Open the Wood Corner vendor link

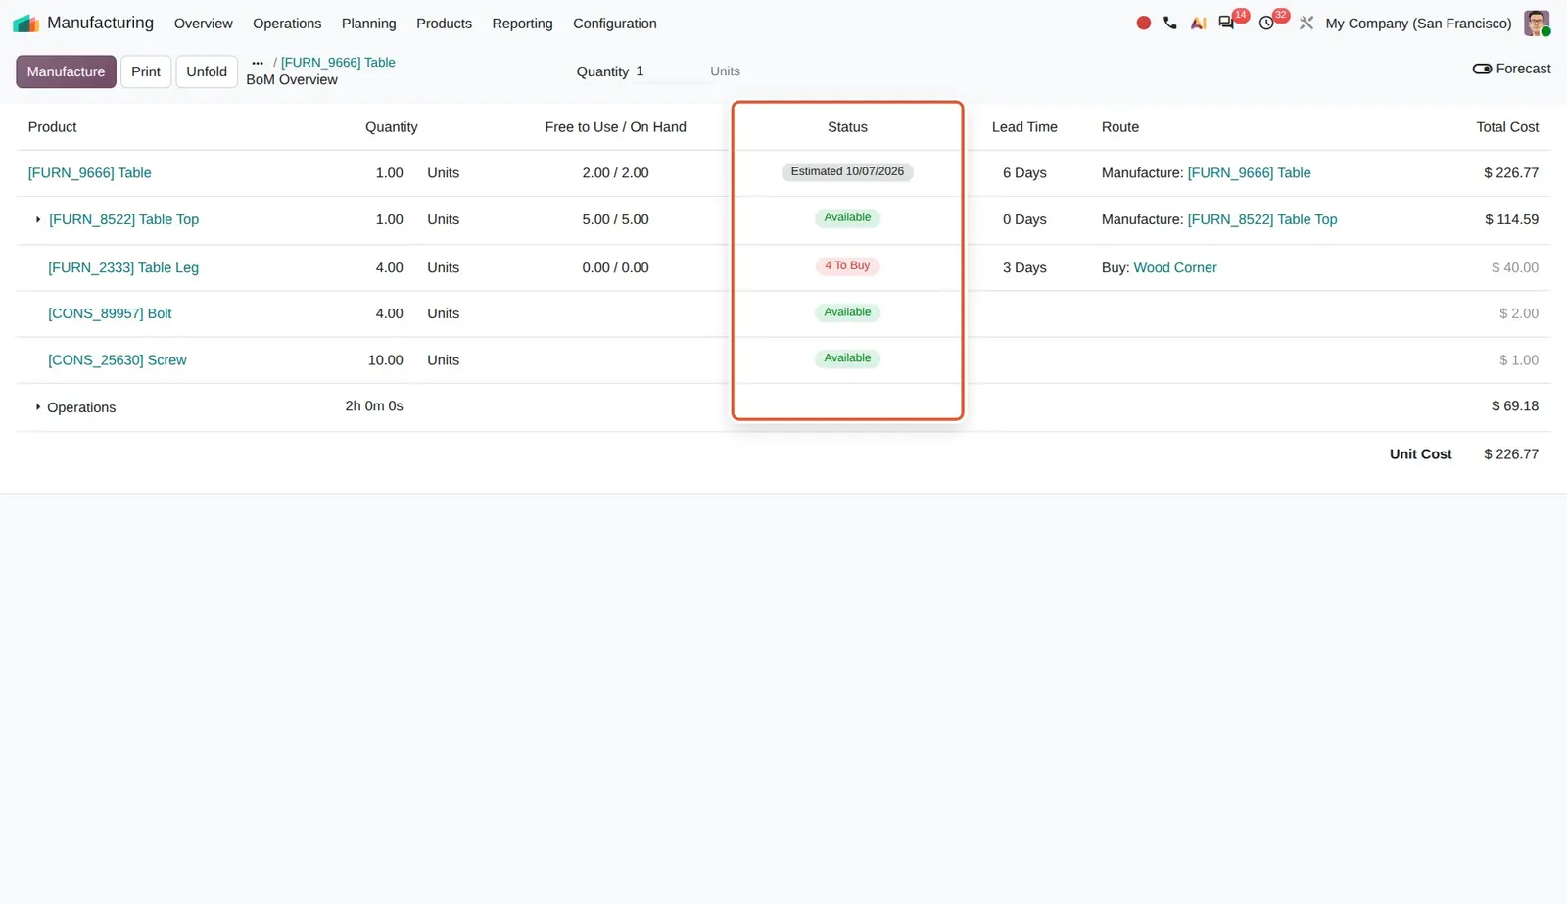[x=1175, y=267]
